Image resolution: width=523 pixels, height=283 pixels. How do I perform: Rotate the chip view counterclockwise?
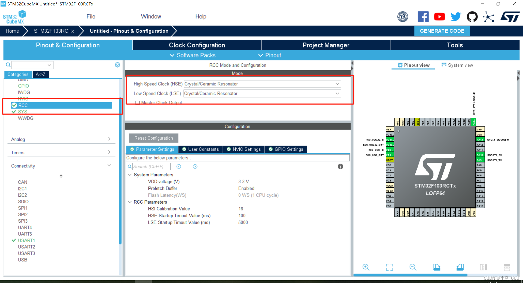[460, 267]
